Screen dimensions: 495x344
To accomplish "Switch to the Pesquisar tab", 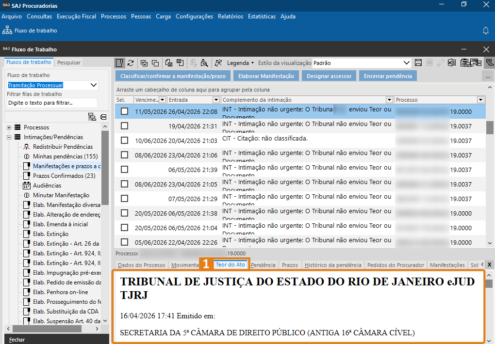I will coord(69,63).
